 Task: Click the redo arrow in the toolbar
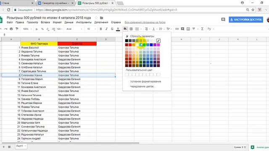[6, 29]
